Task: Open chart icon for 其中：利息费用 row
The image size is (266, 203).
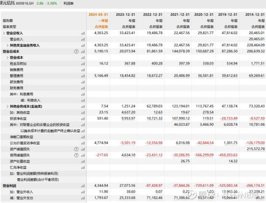Action: [83, 94]
